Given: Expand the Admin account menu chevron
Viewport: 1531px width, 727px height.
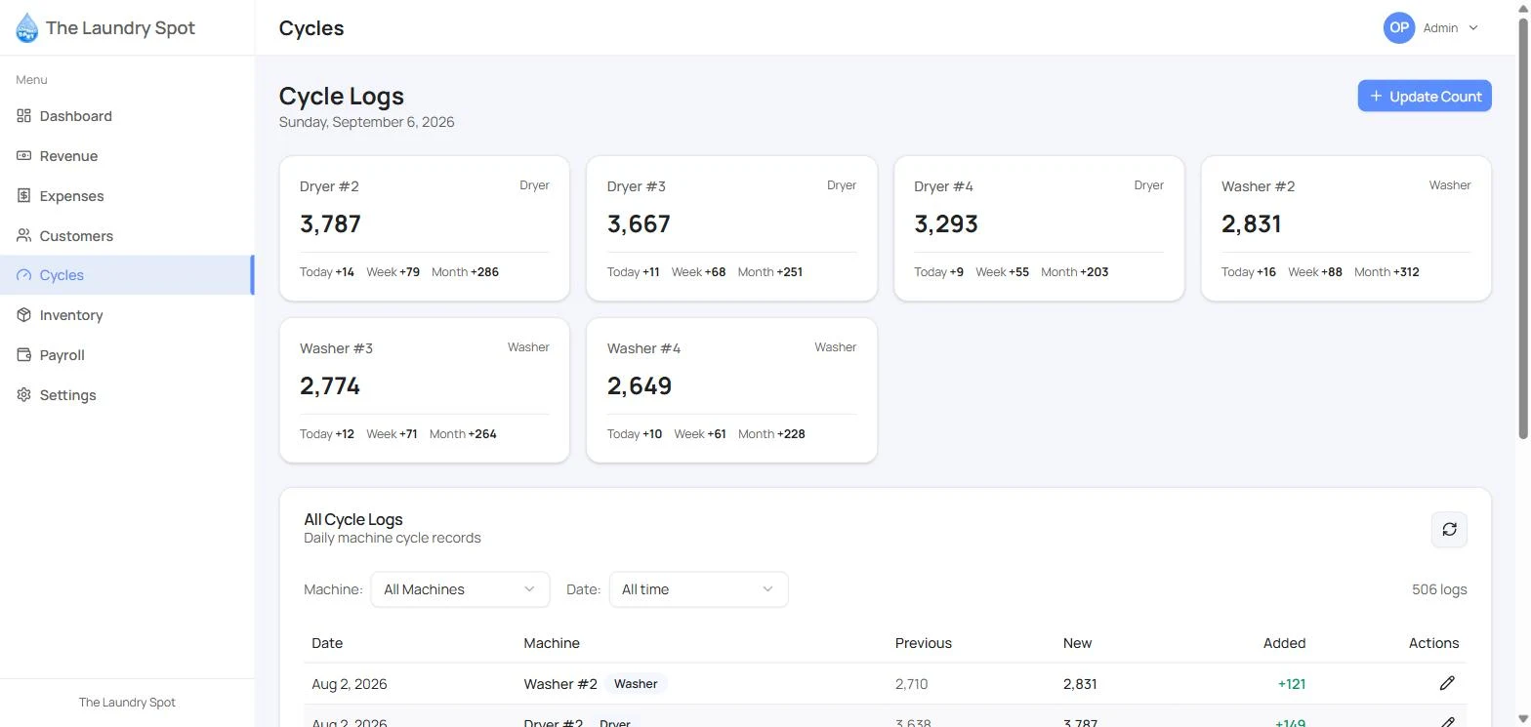Looking at the screenshot, I should [x=1473, y=28].
